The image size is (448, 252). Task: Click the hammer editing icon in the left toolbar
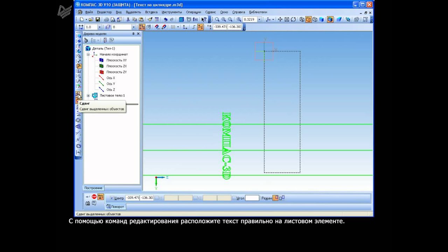click(x=79, y=66)
